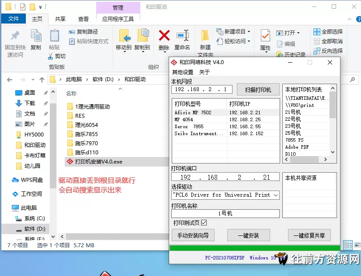
Task: Open the 其他设置 menu
Action: tap(183, 72)
